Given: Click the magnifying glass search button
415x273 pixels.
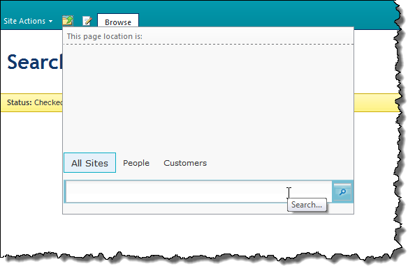Looking at the screenshot, I should 342,192.
